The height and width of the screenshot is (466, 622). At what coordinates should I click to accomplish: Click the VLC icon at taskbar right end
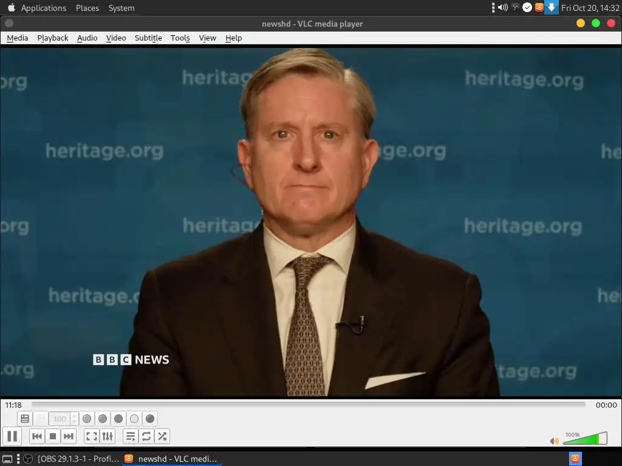pos(575,459)
